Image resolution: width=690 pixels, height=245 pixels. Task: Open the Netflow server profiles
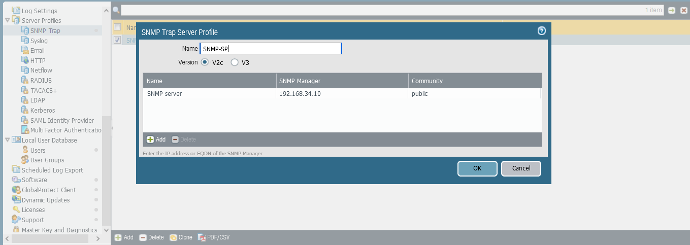[41, 70]
